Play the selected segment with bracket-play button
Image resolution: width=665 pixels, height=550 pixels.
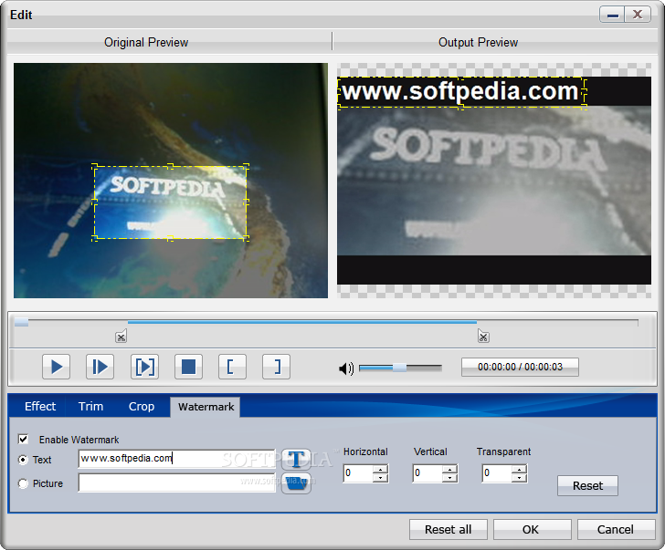pos(144,367)
